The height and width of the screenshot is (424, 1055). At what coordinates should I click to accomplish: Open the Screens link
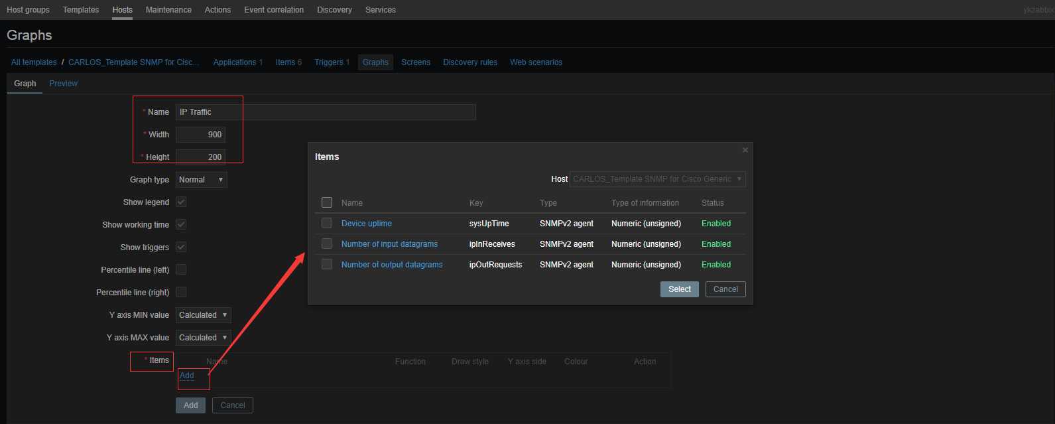pos(416,62)
